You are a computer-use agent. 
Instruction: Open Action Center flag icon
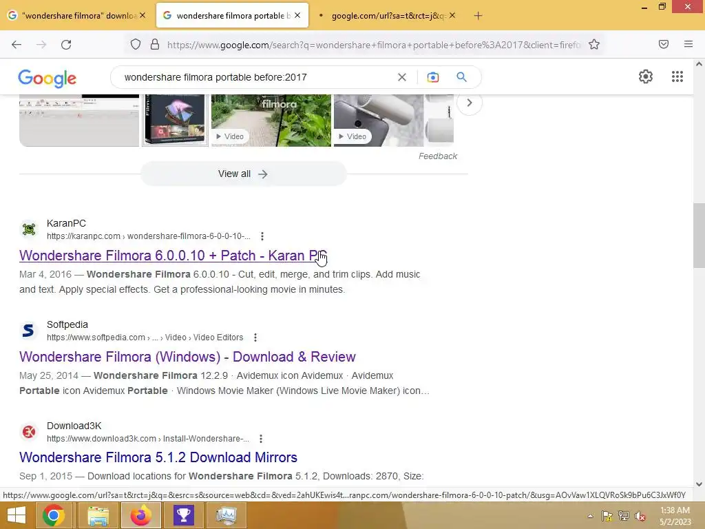[607, 516]
